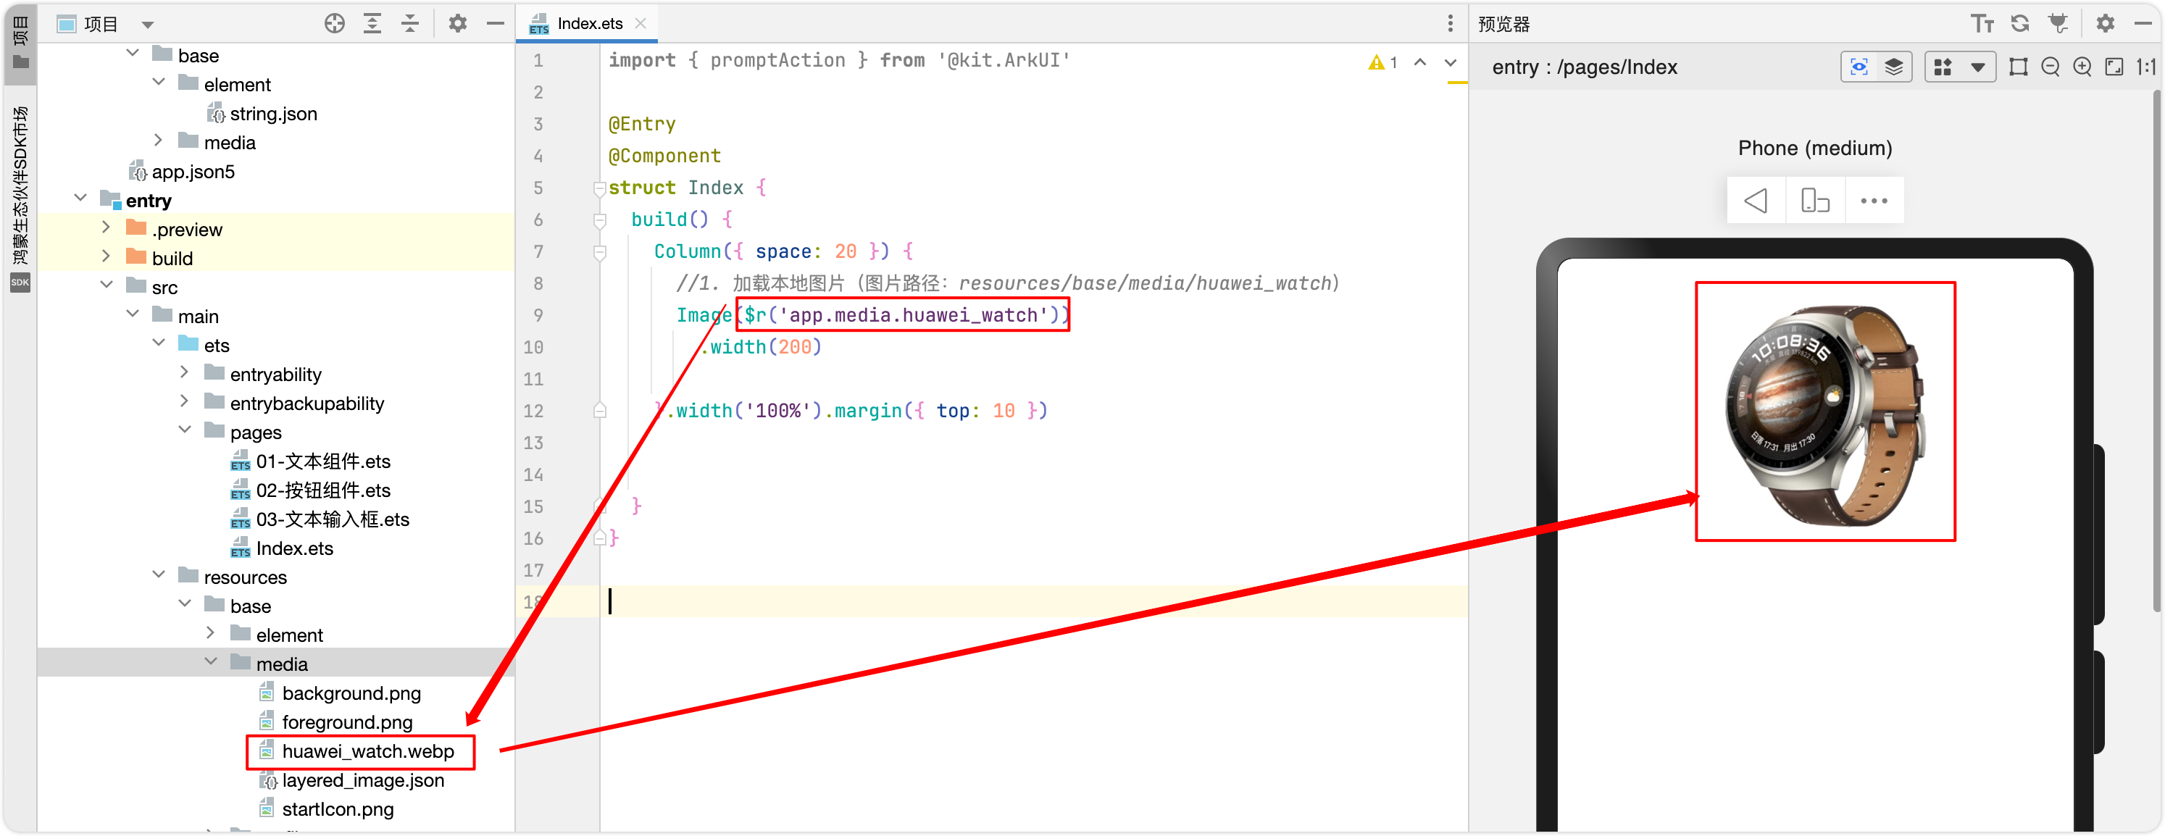Rotate the previewer device

coord(1814,201)
